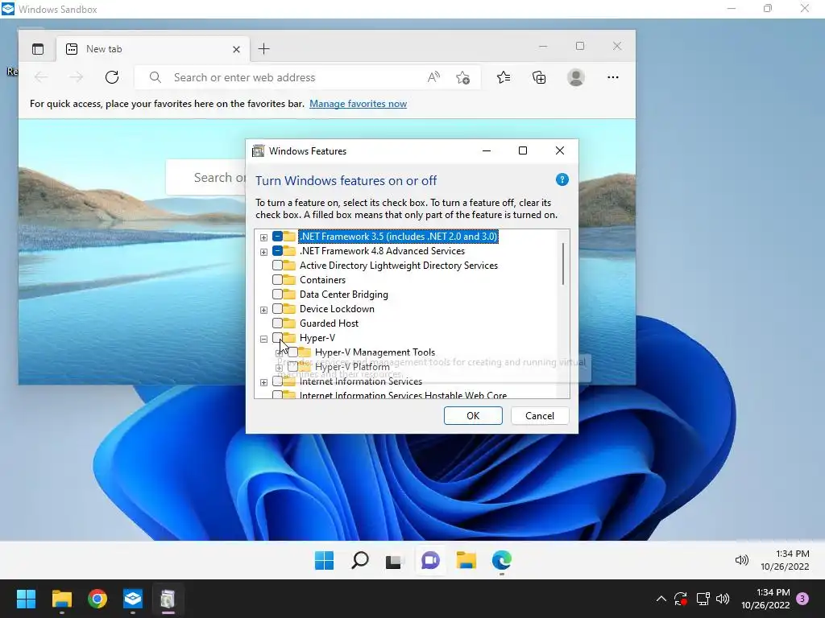Click the features list vertical scrollbar thumb
The image size is (825, 618).
pos(563,264)
